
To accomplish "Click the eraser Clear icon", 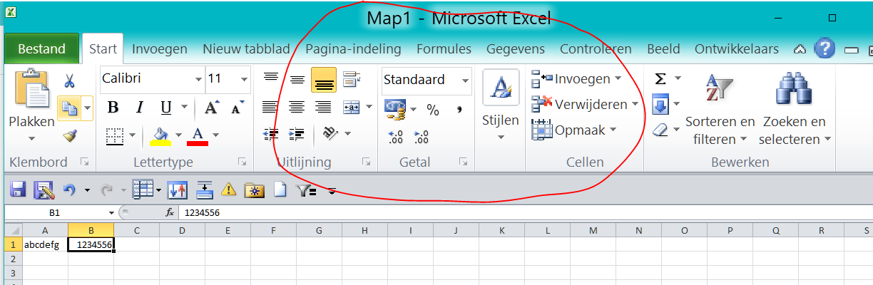I will coord(660,130).
